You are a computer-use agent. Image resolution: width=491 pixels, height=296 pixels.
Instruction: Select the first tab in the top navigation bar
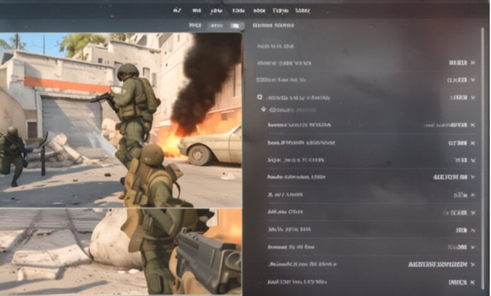[x=177, y=11]
